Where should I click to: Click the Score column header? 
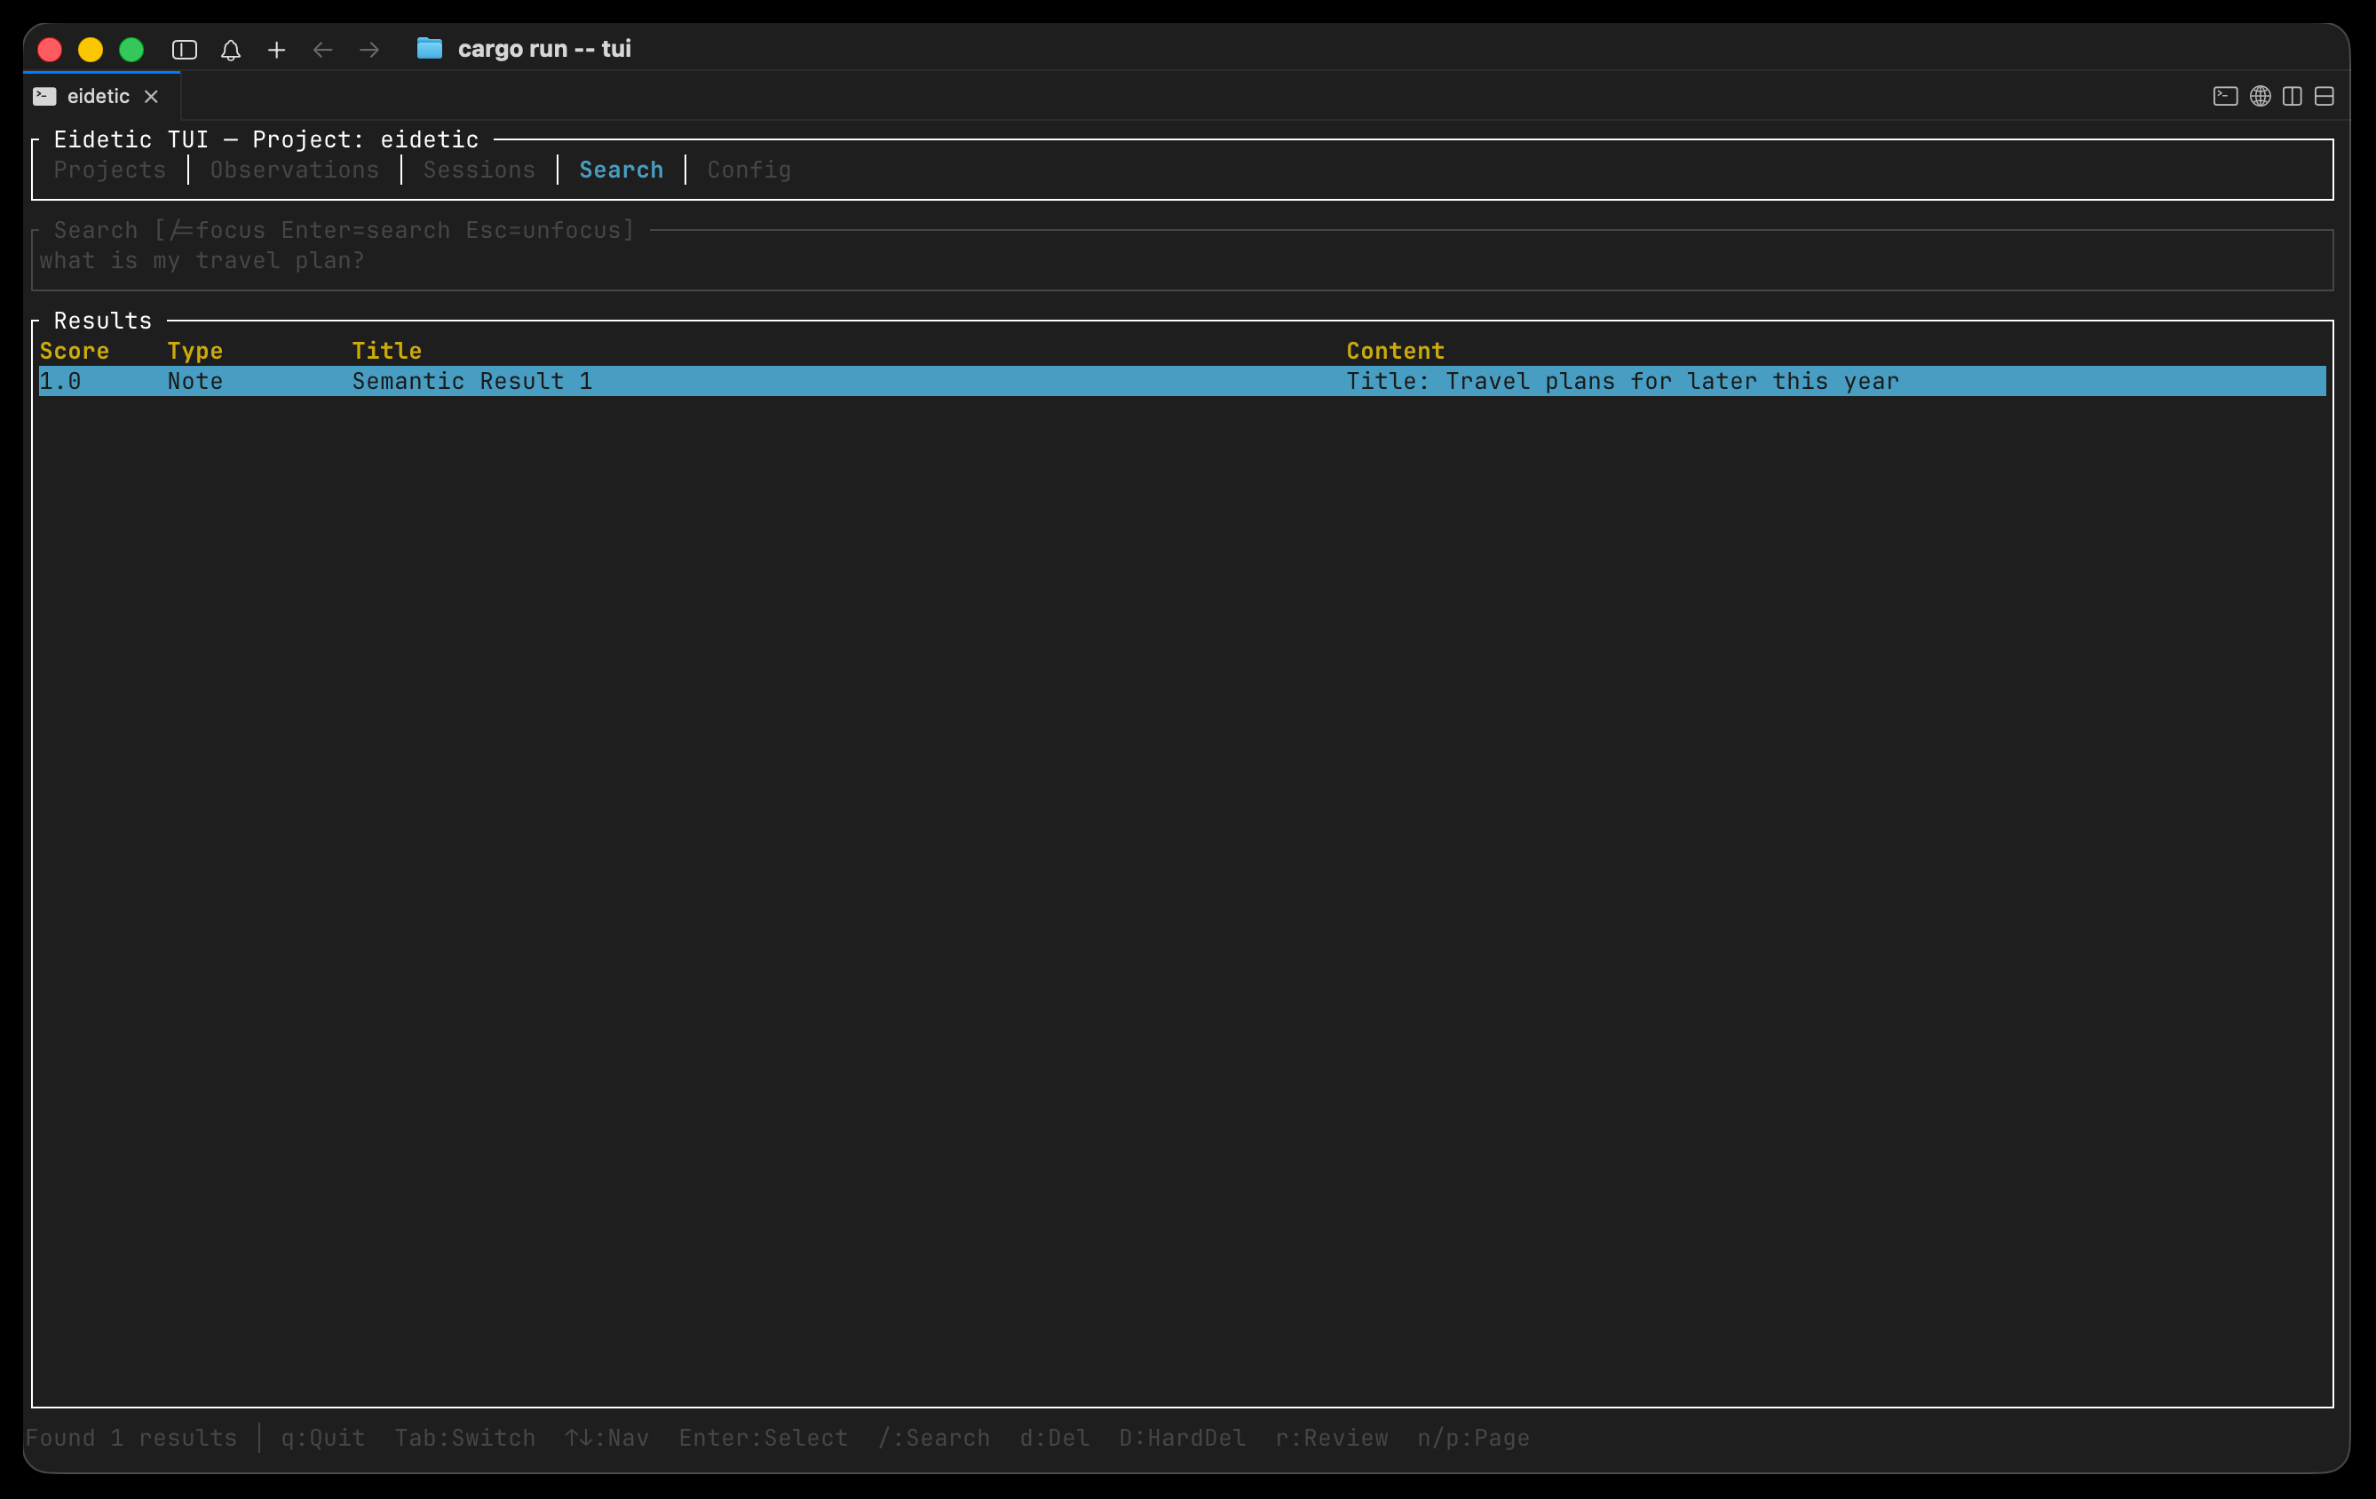point(75,350)
